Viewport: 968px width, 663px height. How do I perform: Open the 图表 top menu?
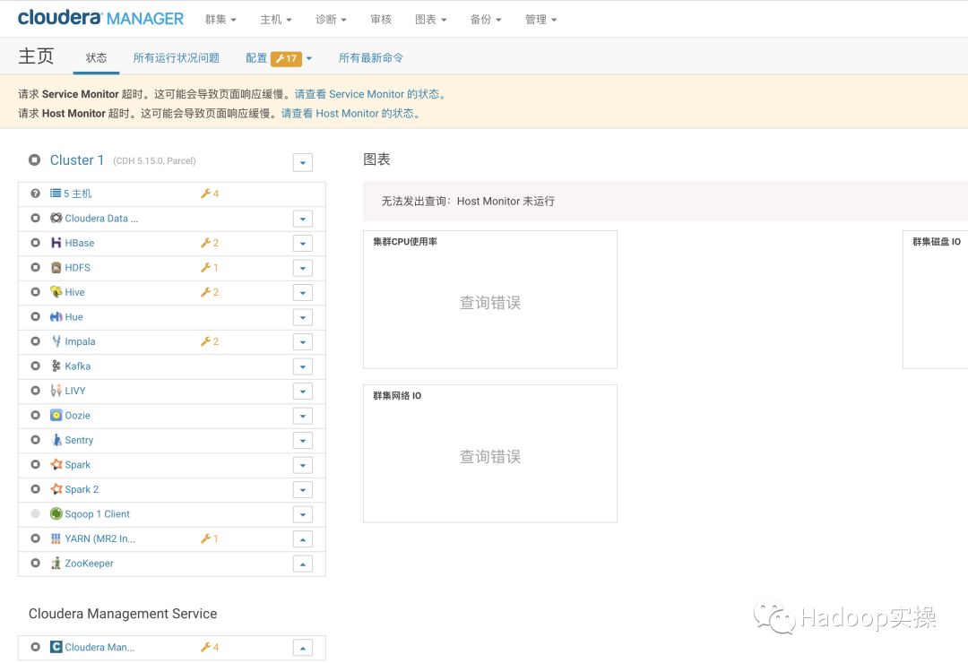pyautogui.click(x=431, y=19)
